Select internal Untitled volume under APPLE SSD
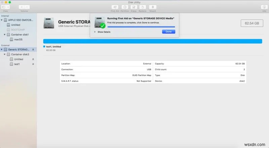Image resolution: width=269 pixels, height=148 pixels. pyautogui.click(x=18, y=25)
